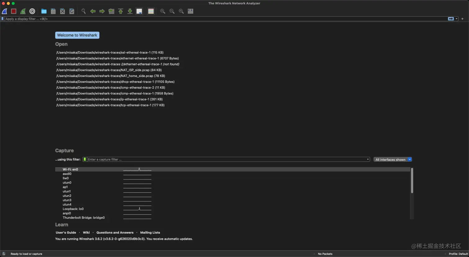Viewport: 469px width, 257px height.
Task: Apply display filter with the blue arrow button
Action: click(451, 19)
